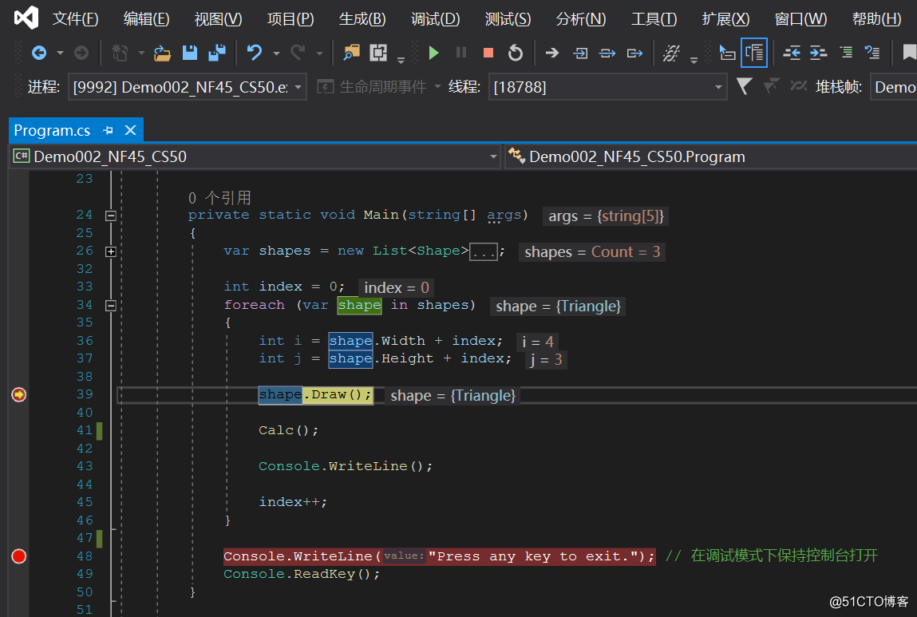
Task: Open the 编辑(E) menu
Action: coord(146,19)
